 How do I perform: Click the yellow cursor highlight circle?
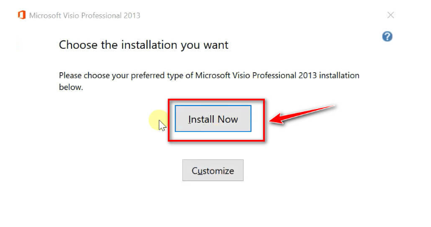pos(159,120)
